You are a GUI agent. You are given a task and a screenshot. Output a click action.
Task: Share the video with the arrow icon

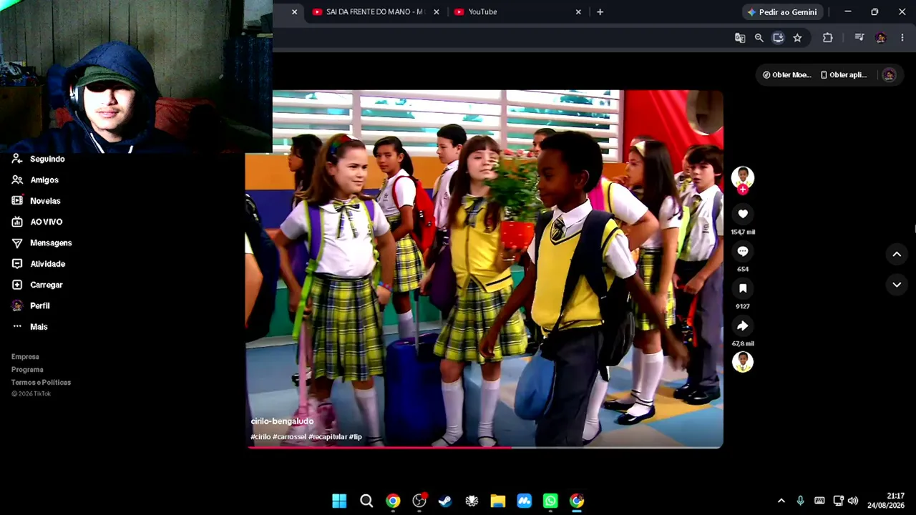tap(743, 325)
